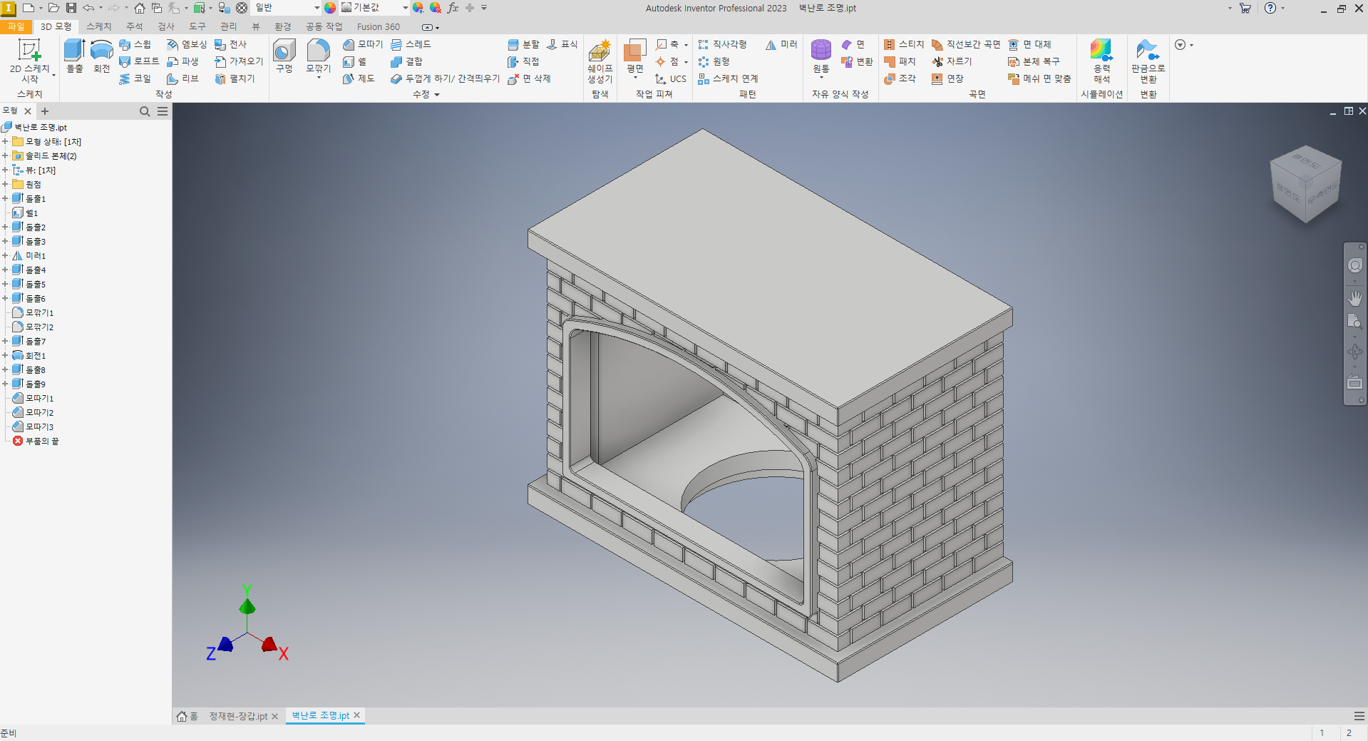The image size is (1368, 741).
Task: Switch to the 스케치 ribbon tab
Action: click(99, 26)
